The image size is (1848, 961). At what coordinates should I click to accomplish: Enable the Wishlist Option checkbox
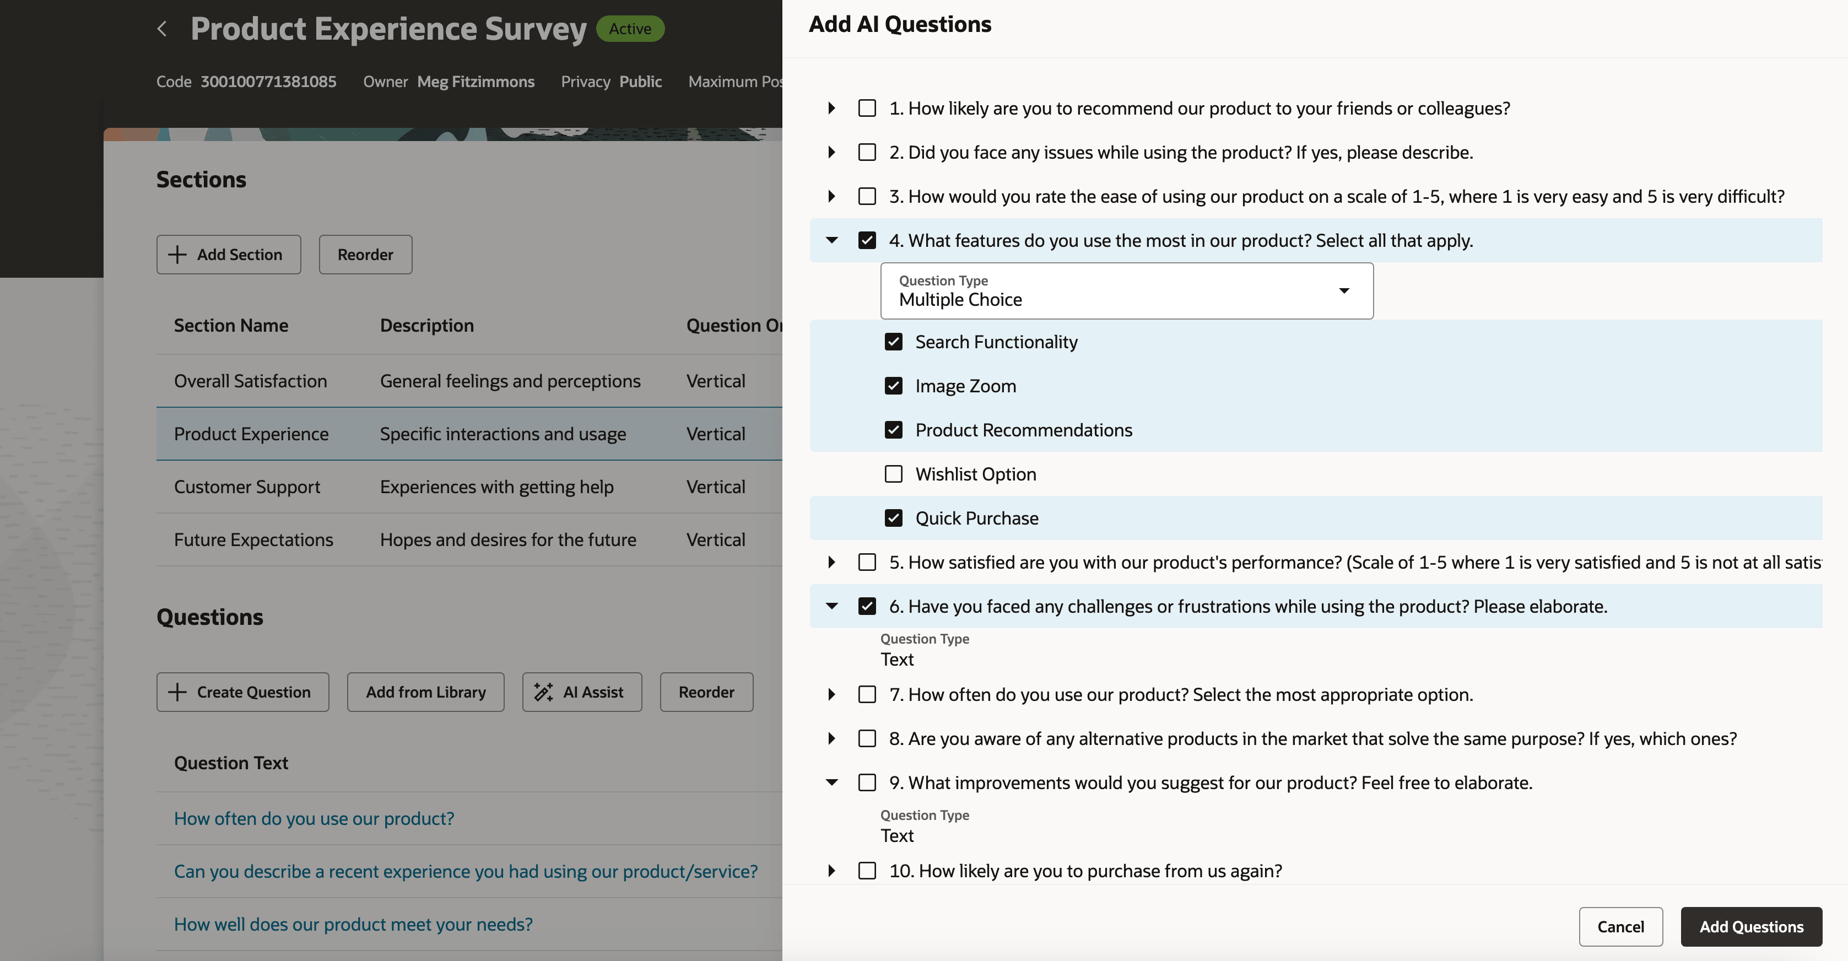coord(893,474)
